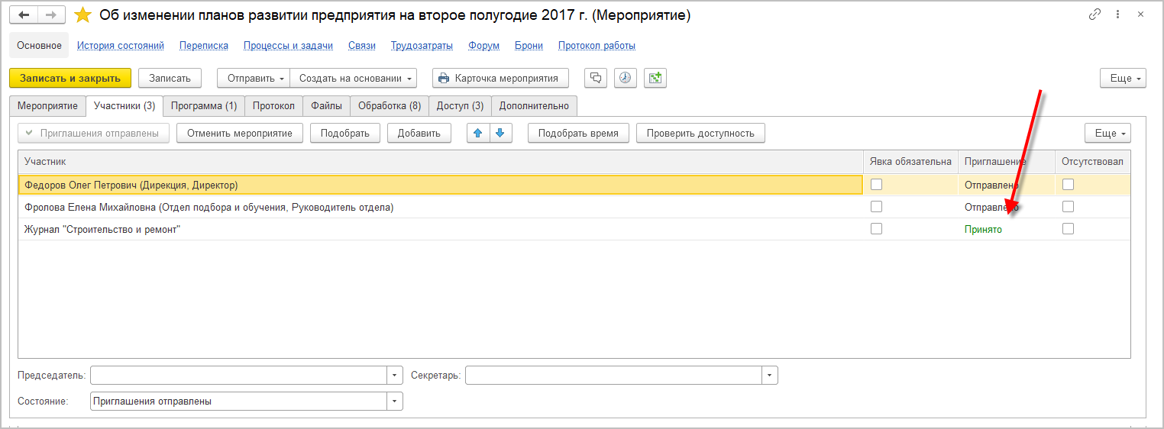Tick "Явка обязательна" for the Журнал row
Screen dimensions: 1164x429
tap(876, 229)
